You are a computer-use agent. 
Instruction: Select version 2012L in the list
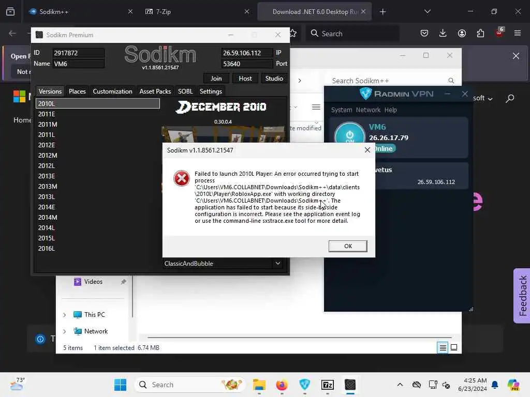(x=98, y=166)
